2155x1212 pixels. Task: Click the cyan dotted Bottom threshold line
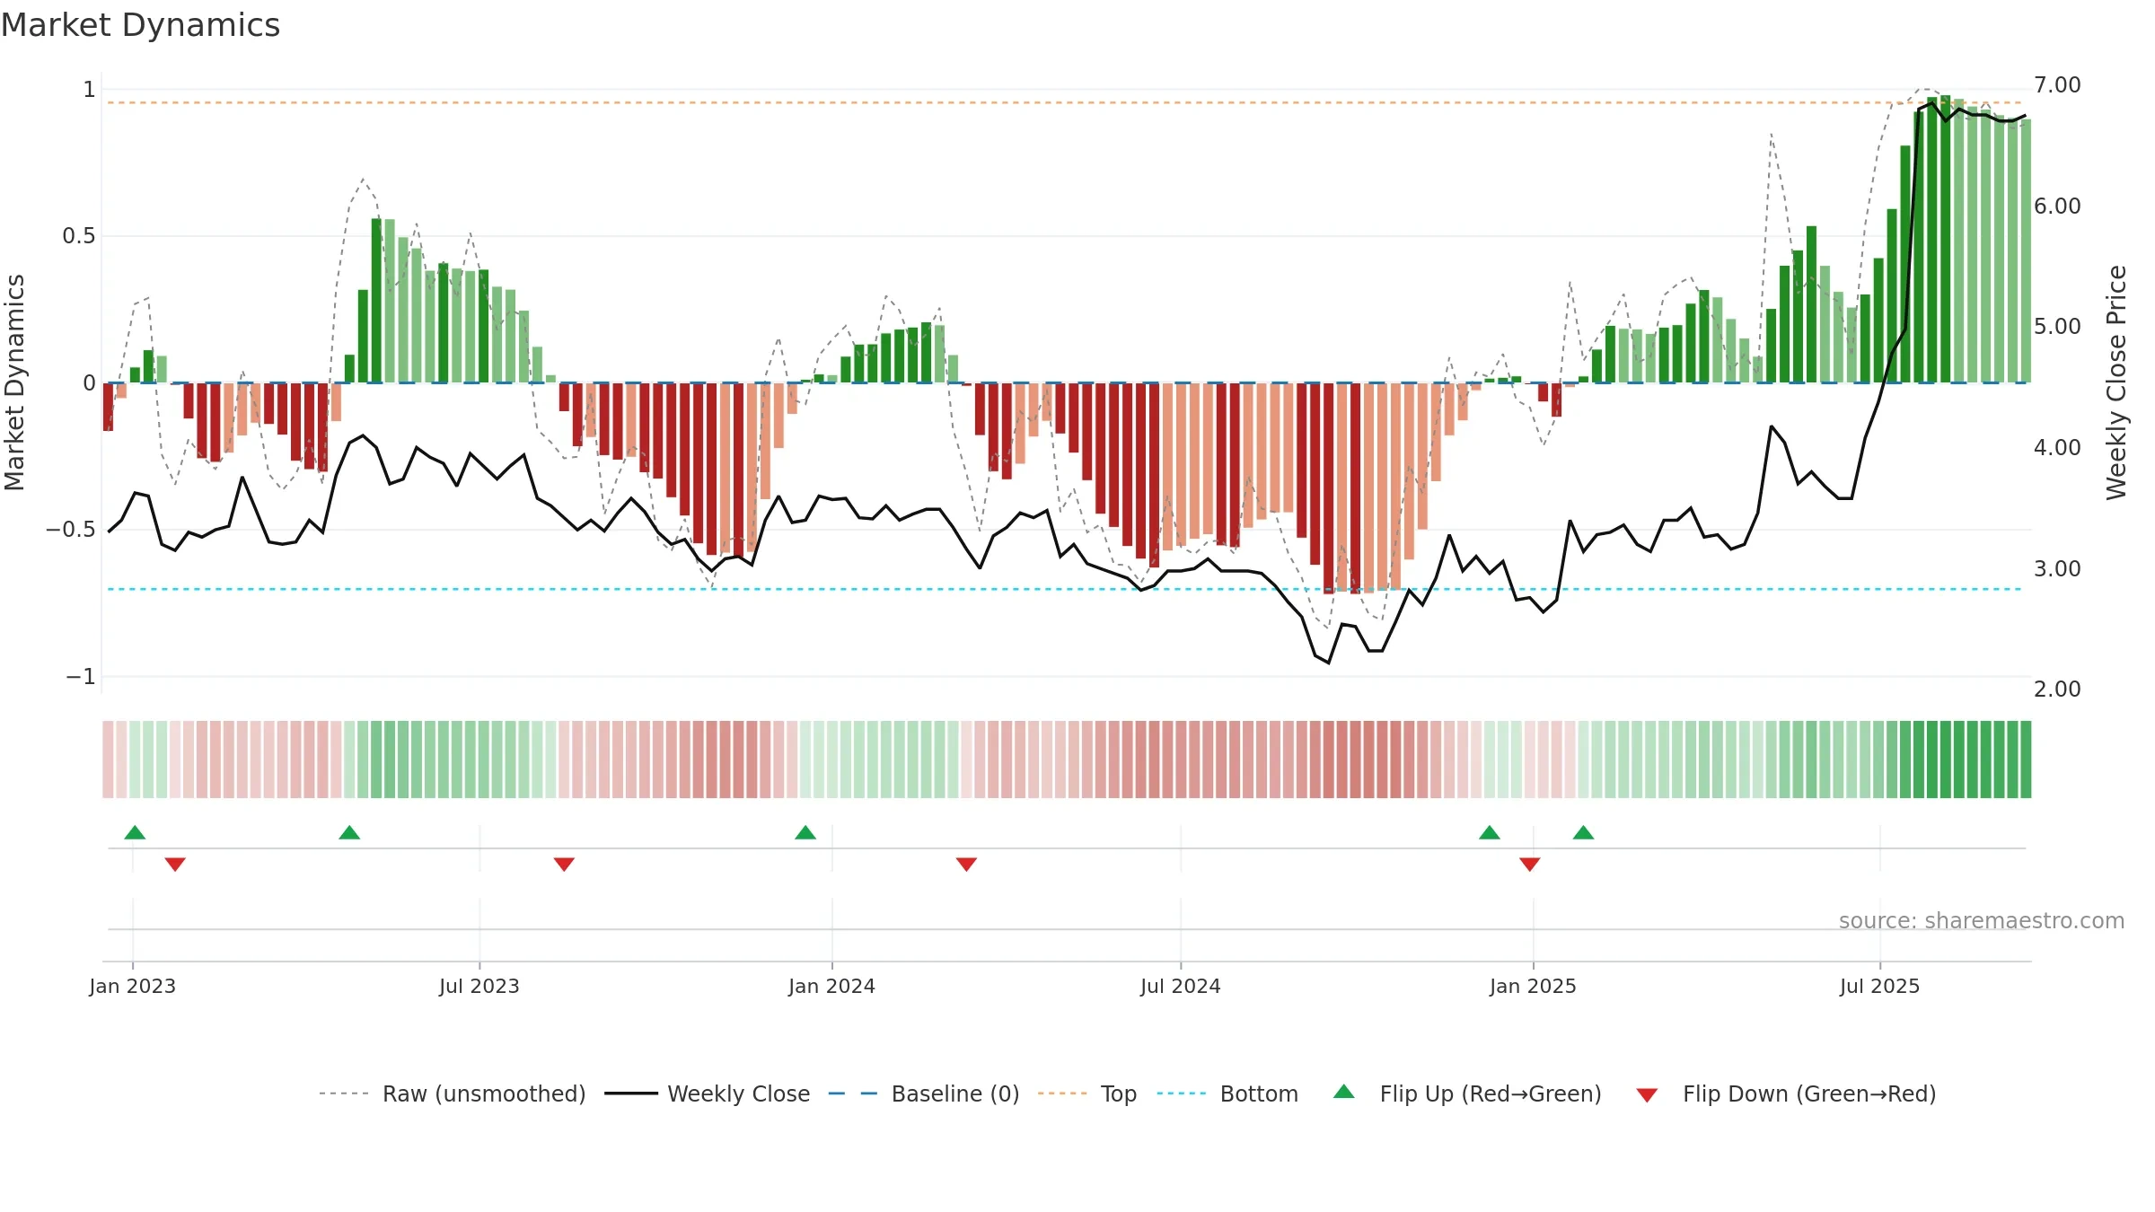tap(1065, 589)
